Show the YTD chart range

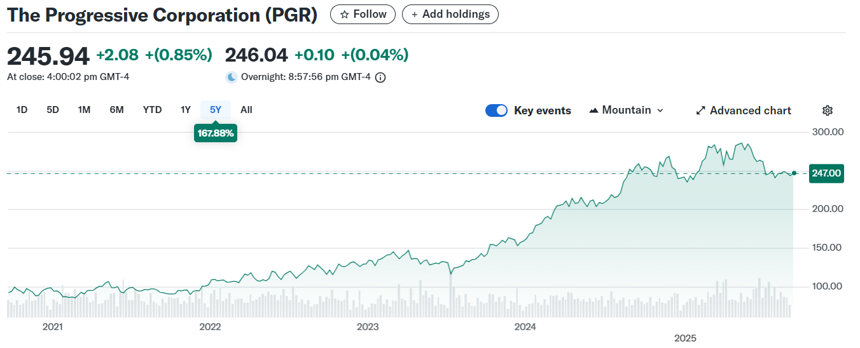coord(152,110)
